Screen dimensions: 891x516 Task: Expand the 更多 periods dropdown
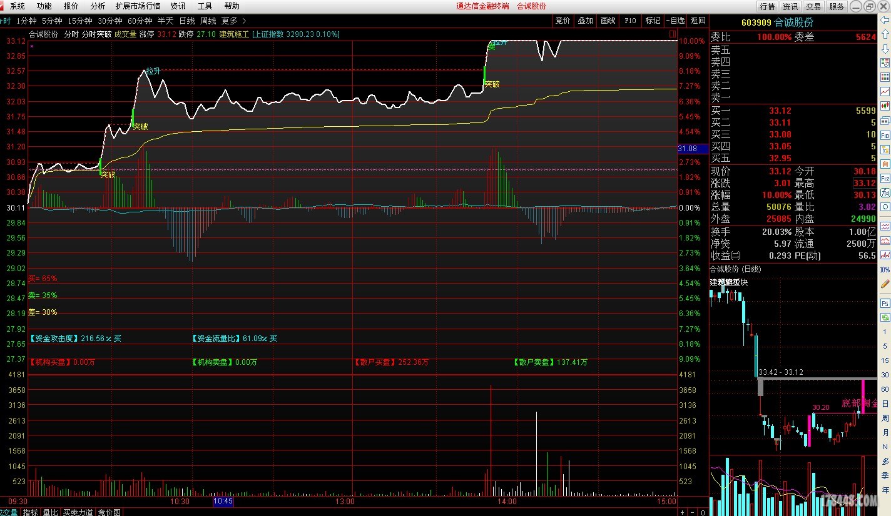click(x=233, y=21)
